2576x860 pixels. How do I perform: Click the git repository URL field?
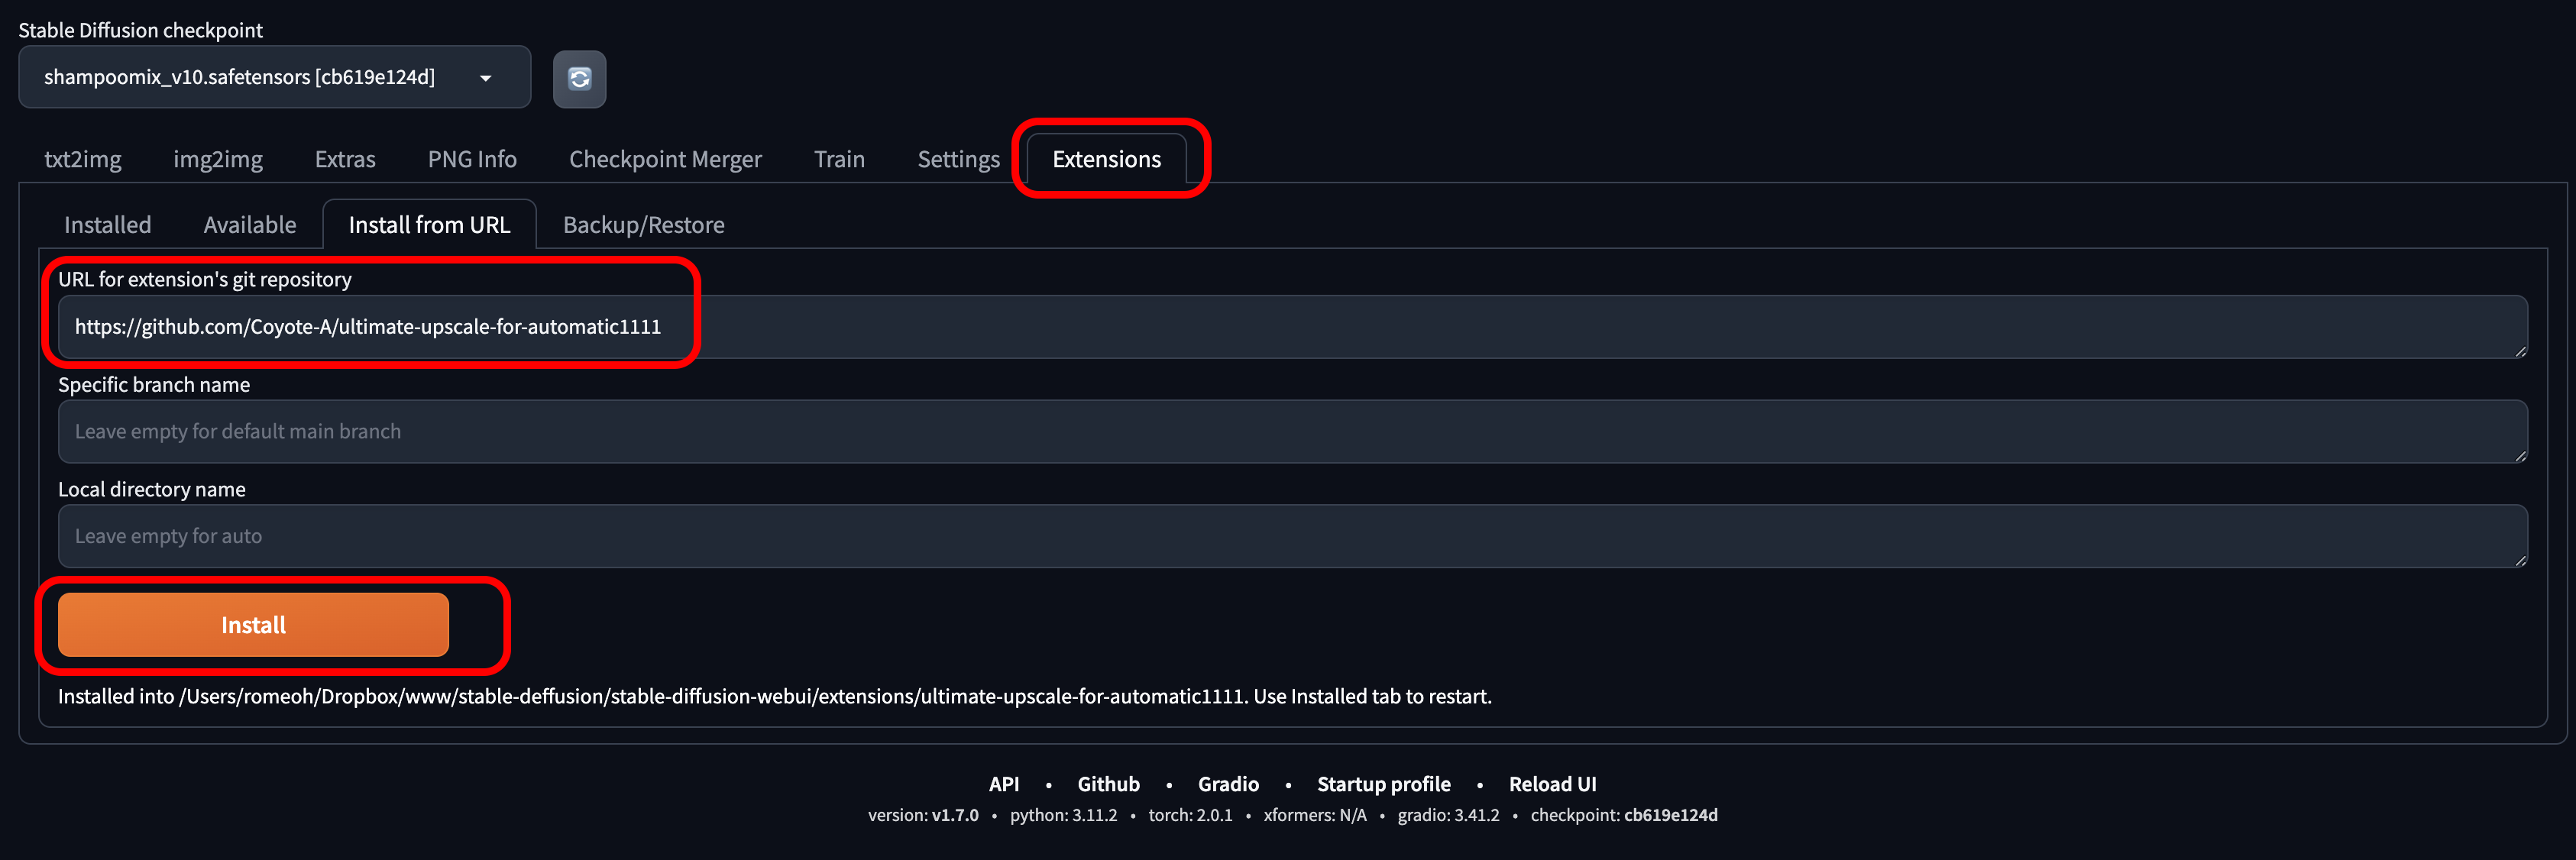1290,327
